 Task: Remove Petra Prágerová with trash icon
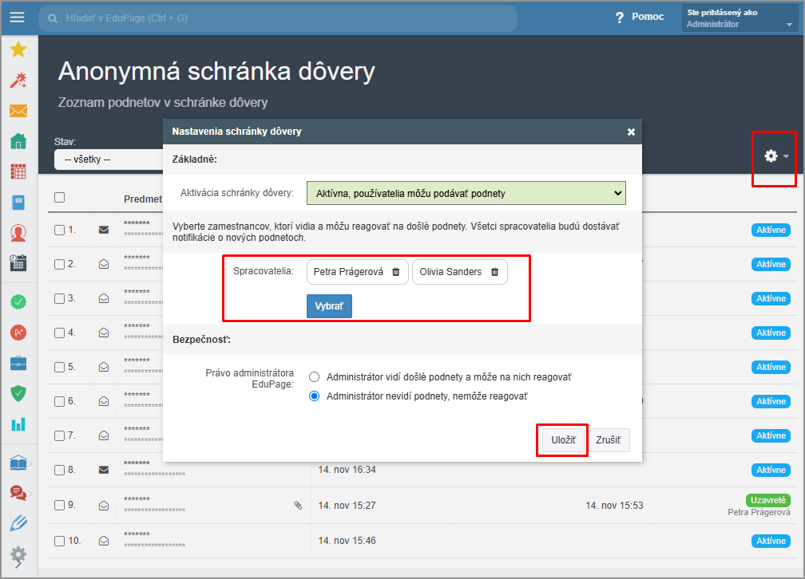[x=396, y=272]
